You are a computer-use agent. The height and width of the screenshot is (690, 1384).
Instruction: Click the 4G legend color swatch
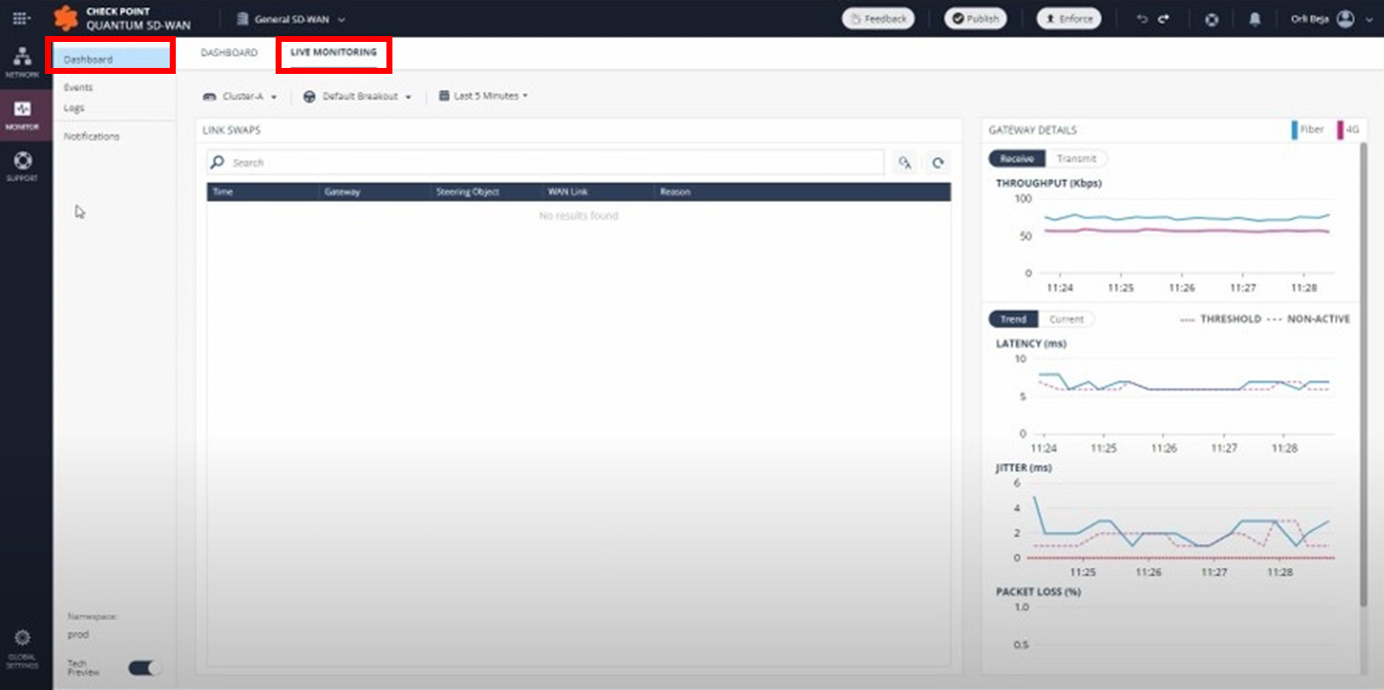(1341, 130)
